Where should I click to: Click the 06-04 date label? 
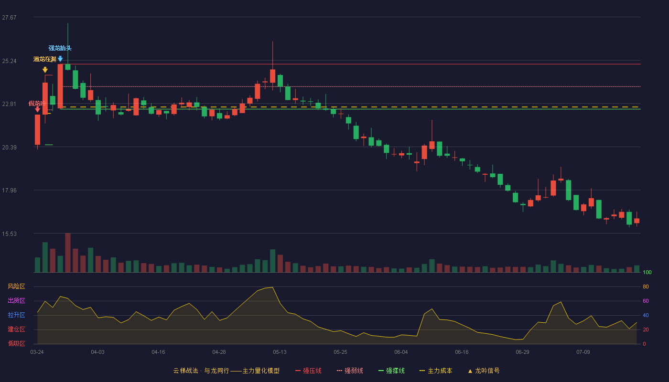(x=401, y=352)
